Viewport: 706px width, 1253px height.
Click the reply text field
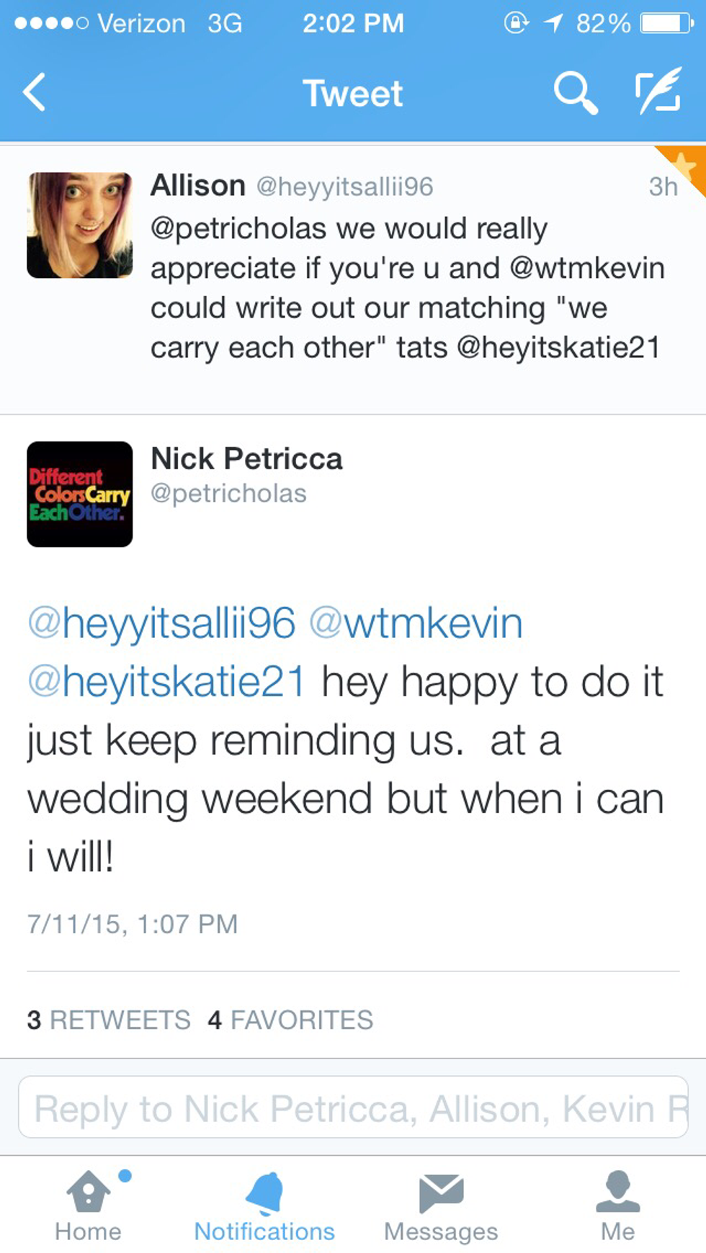(353, 1108)
